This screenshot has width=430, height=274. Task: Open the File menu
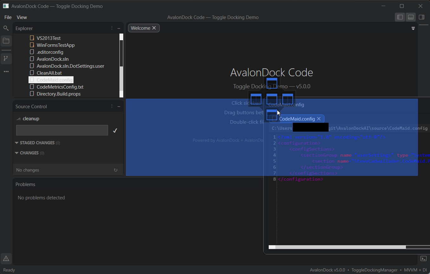click(8, 17)
